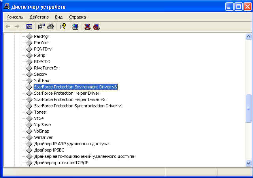
Task: Select the SoftFax driver entry
Action: coord(42,81)
